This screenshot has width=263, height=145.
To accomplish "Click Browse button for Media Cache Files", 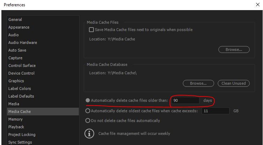I will point(234,49).
